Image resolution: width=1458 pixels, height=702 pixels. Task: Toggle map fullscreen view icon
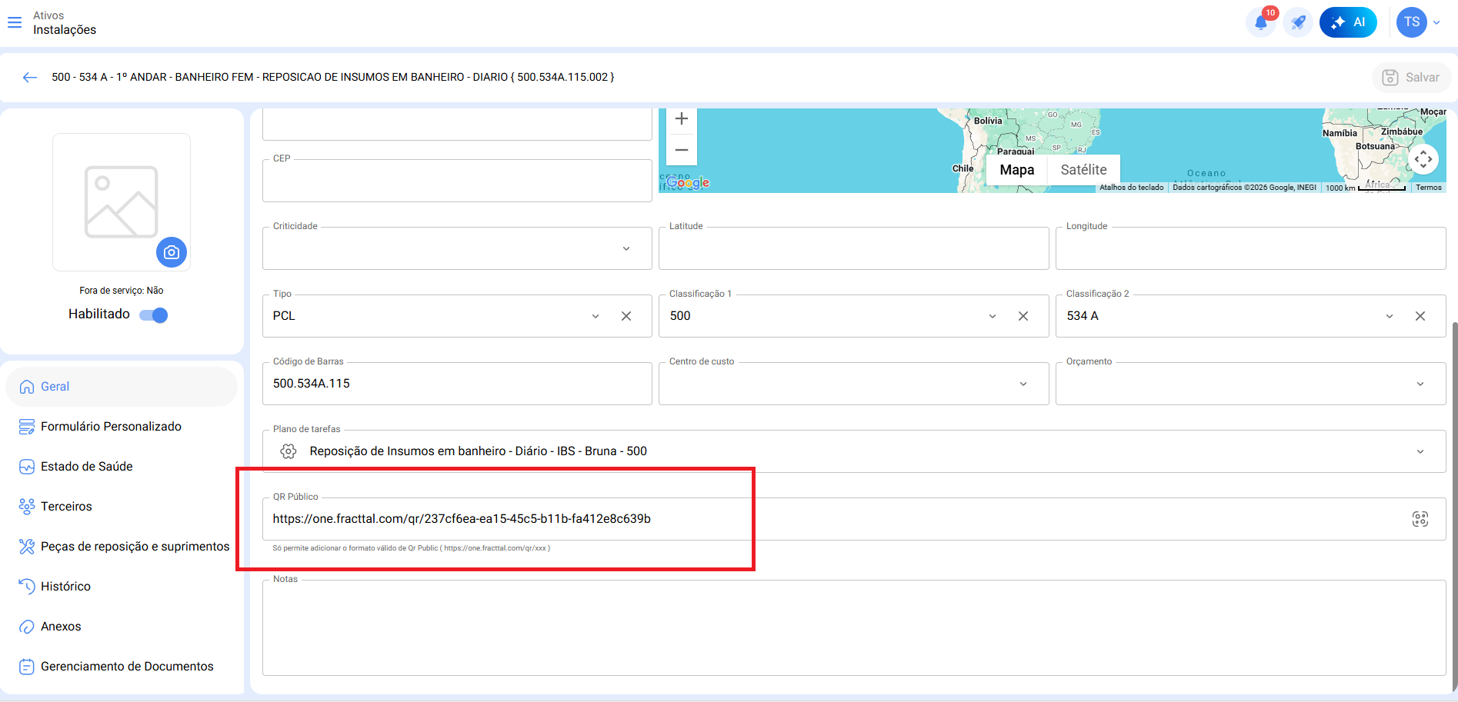click(x=1423, y=159)
